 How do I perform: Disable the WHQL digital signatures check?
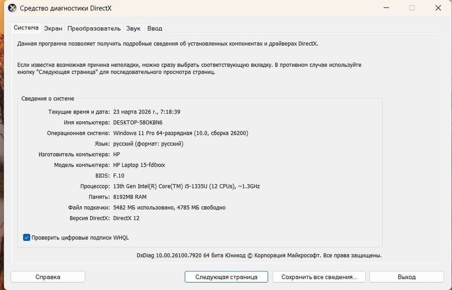click(x=27, y=238)
